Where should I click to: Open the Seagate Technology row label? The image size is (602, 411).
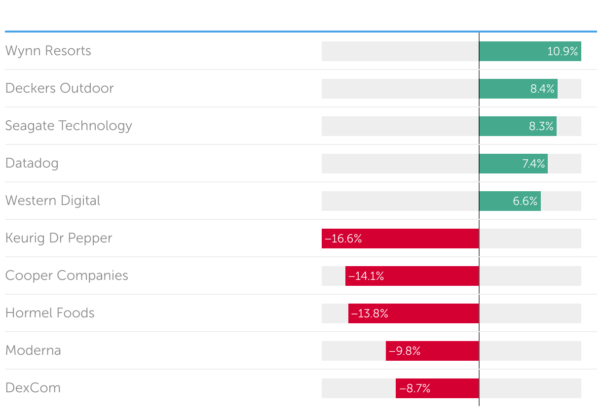click(69, 126)
